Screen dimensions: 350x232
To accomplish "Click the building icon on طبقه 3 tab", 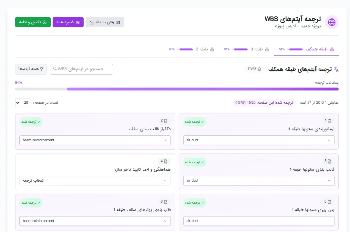I will 267,49.
